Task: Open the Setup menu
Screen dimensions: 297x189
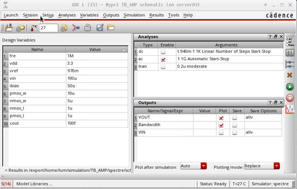Action: (x=48, y=15)
